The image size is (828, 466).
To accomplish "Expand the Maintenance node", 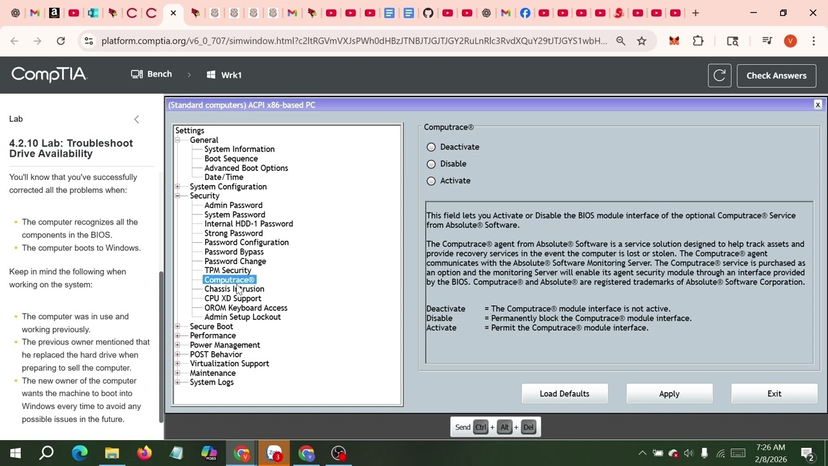I will coord(177,373).
